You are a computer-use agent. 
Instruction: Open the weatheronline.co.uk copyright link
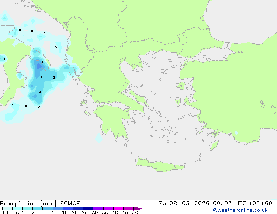coord(240,210)
